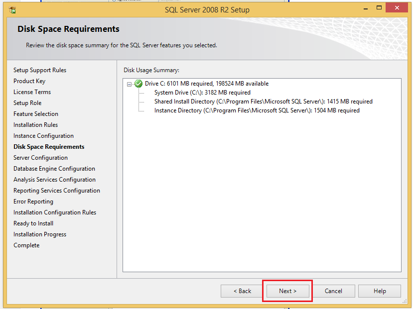Go to the Server Configuration step
This screenshot has height=309, width=414.
(x=40, y=157)
